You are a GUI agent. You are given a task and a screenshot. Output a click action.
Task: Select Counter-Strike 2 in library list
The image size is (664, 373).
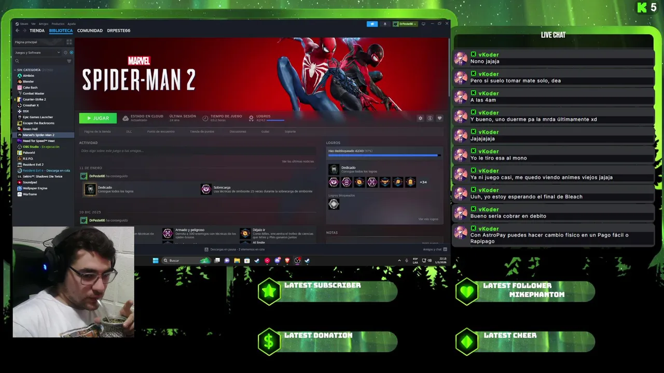tap(34, 99)
